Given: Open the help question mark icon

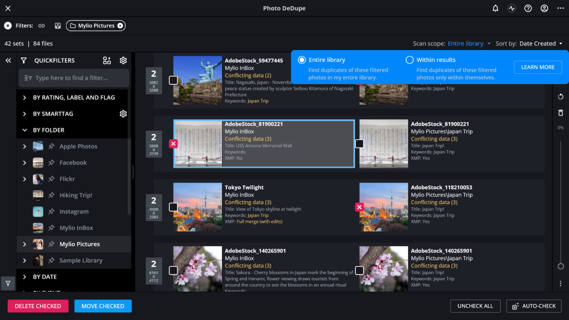Looking at the screenshot, I should 528,9.
